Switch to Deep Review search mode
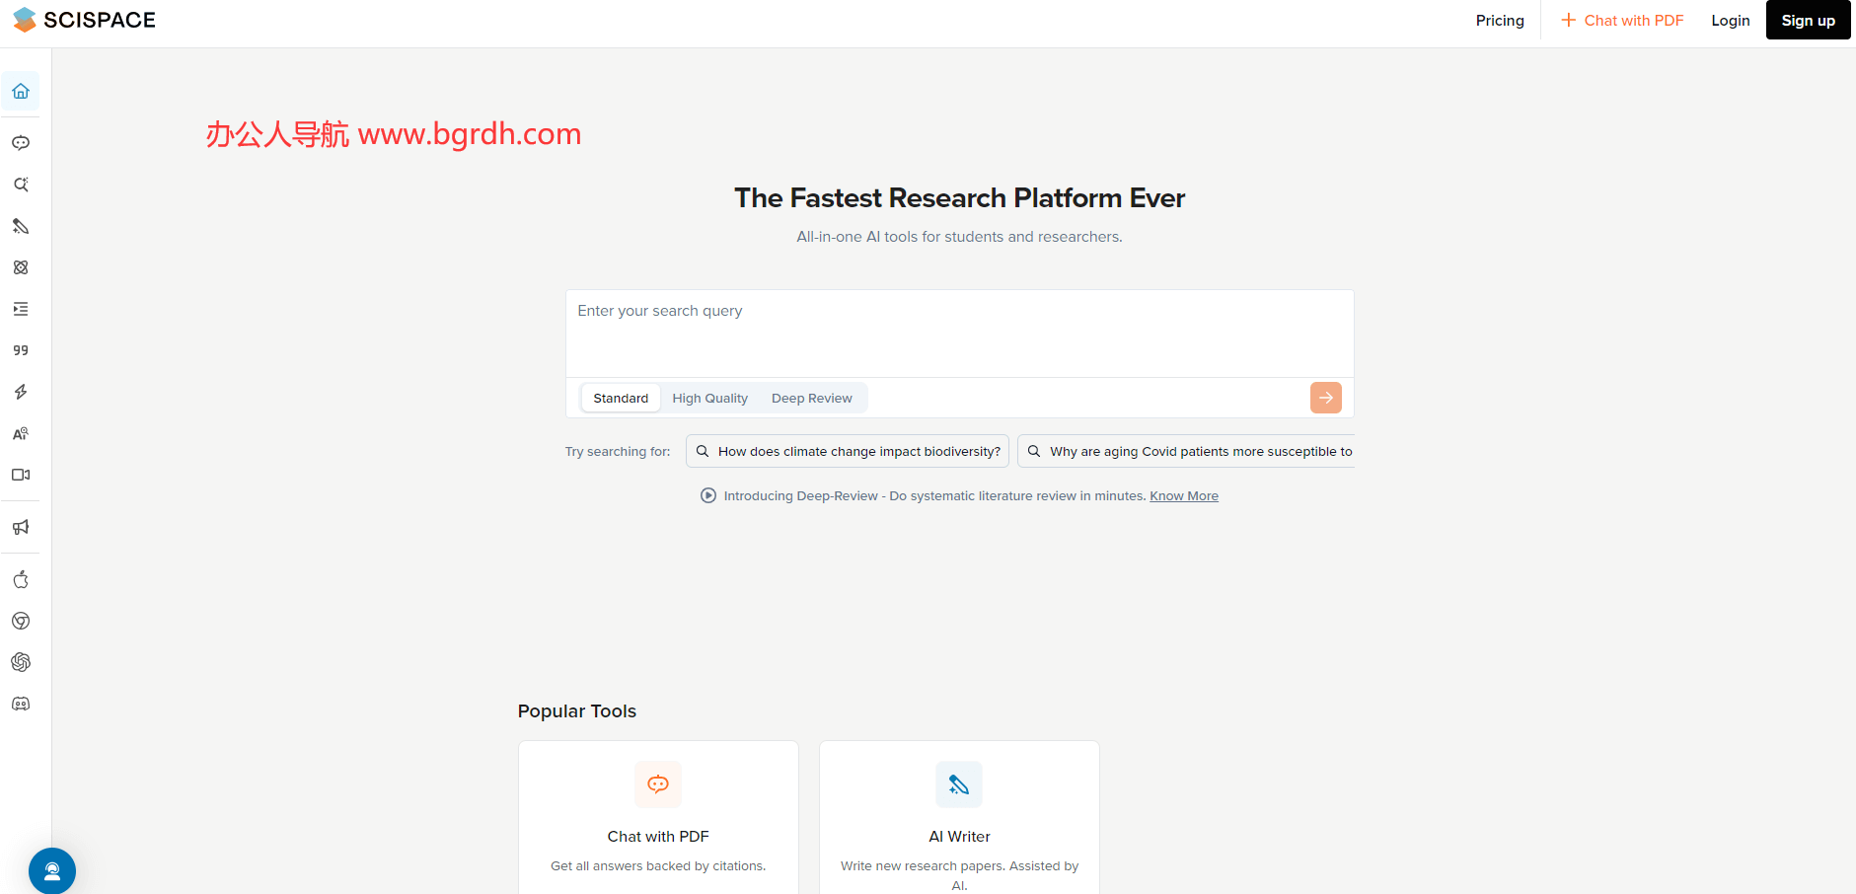Screen dimensions: 1856x894 click(811, 398)
